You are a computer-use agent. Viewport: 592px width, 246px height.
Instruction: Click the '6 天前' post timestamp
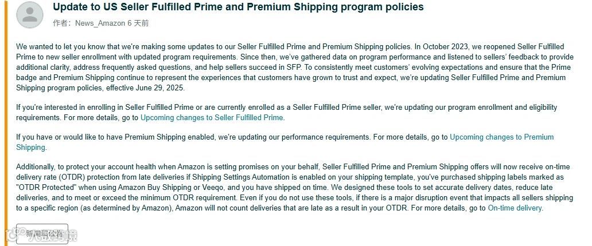point(137,23)
